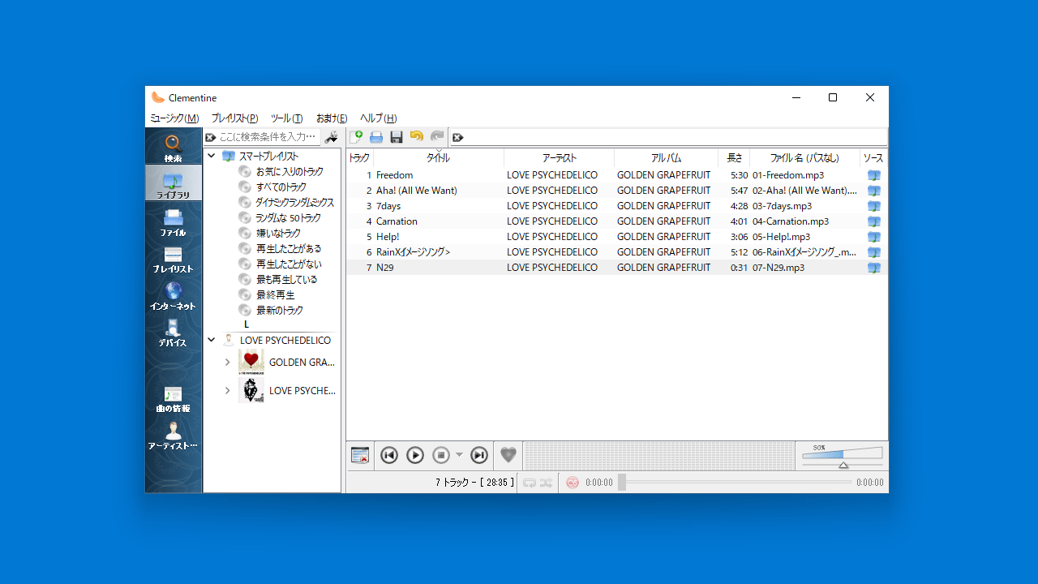This screenshot has height=584, width=1038.
Task: Open the ヘルプ menu
Action: click(x=379, y=118)
